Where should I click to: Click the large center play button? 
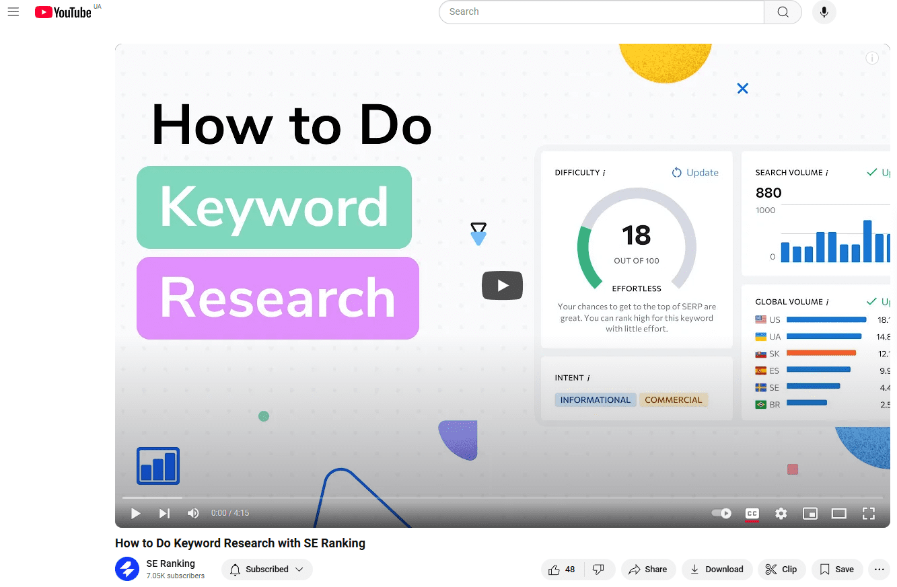pyautogui.click(x=502, y=285)
